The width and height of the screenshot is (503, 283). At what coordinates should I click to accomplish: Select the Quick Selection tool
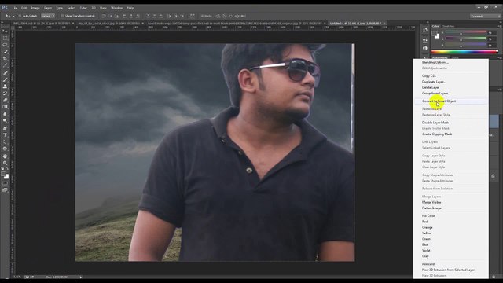pyautogui.click(x=5, y=52)
